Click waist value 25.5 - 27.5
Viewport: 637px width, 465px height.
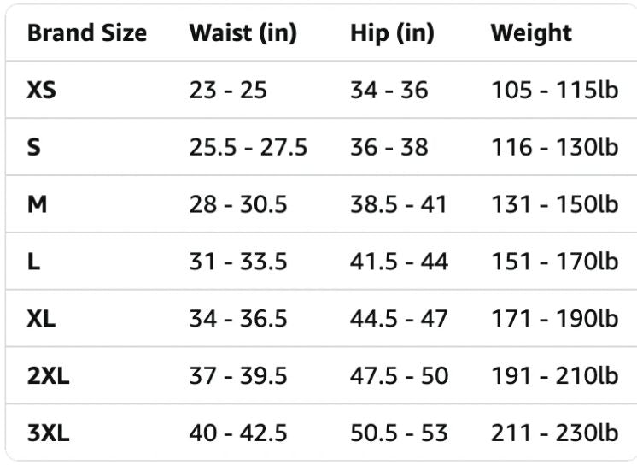[x=248, y=147]
